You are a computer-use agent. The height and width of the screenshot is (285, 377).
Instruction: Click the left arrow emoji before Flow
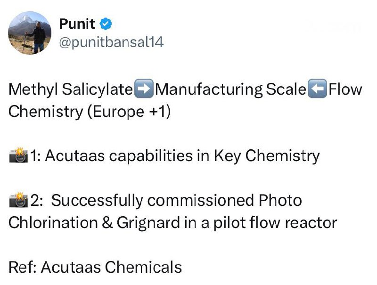317,89
